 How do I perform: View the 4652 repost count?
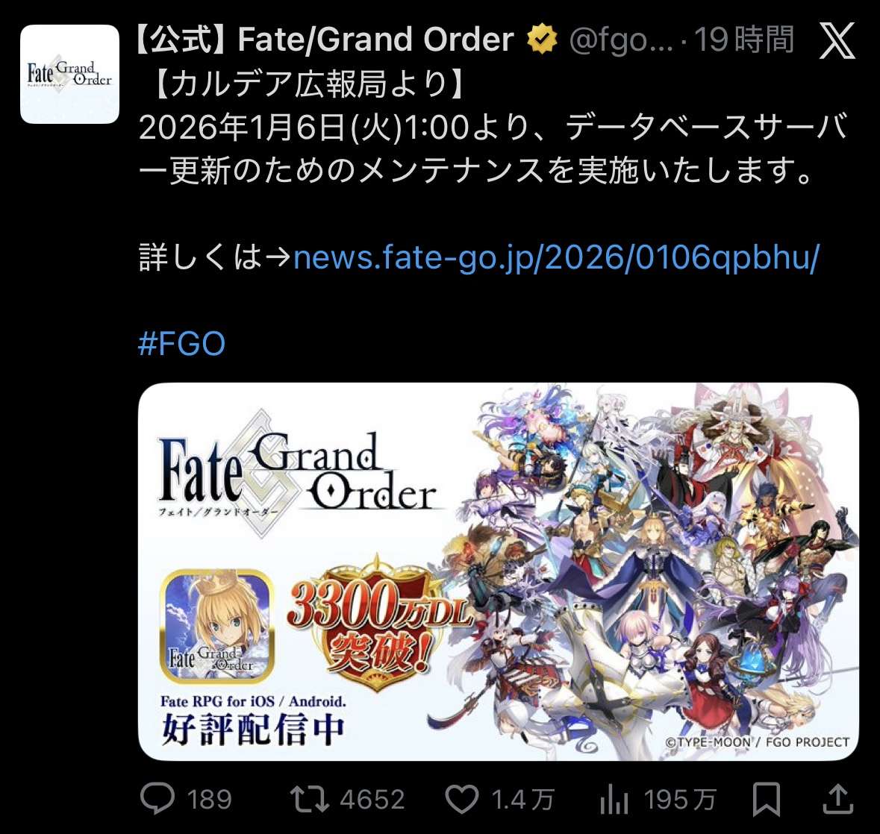coord(372,799)
